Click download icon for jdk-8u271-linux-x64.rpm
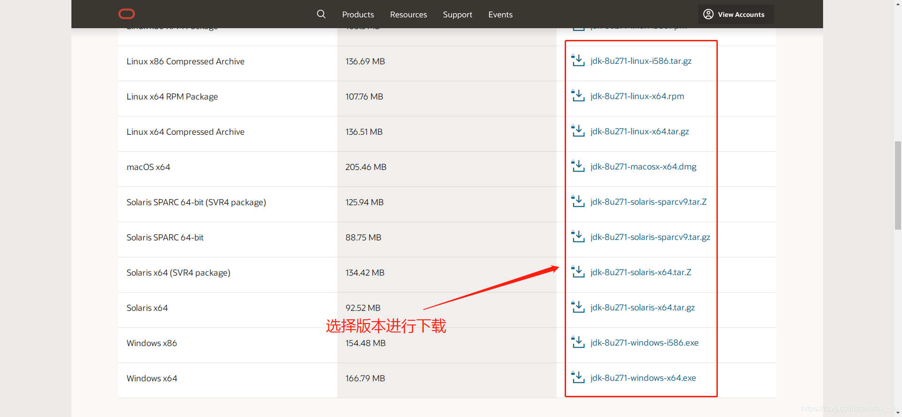The image size is (902, 417). 578,96
